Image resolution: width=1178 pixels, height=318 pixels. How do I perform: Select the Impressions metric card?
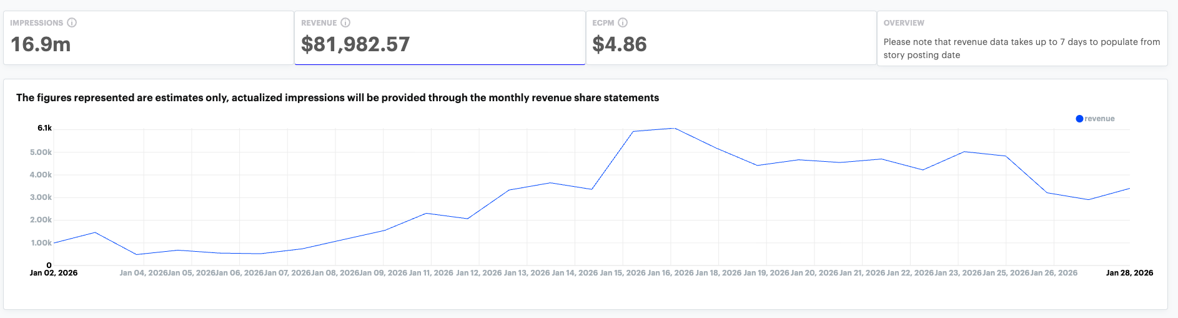(148, 37)
